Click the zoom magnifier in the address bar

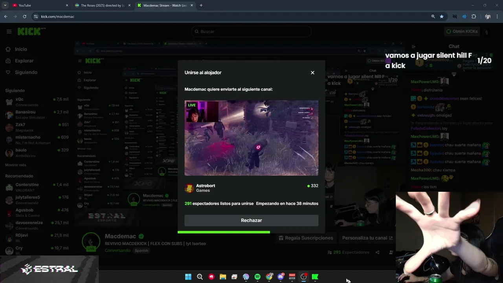433,17
